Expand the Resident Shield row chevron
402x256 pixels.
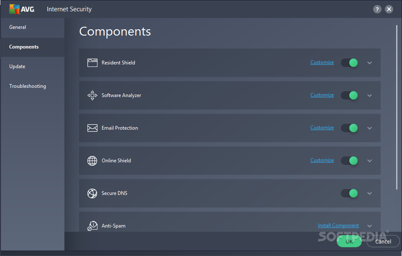pos(369,63)
